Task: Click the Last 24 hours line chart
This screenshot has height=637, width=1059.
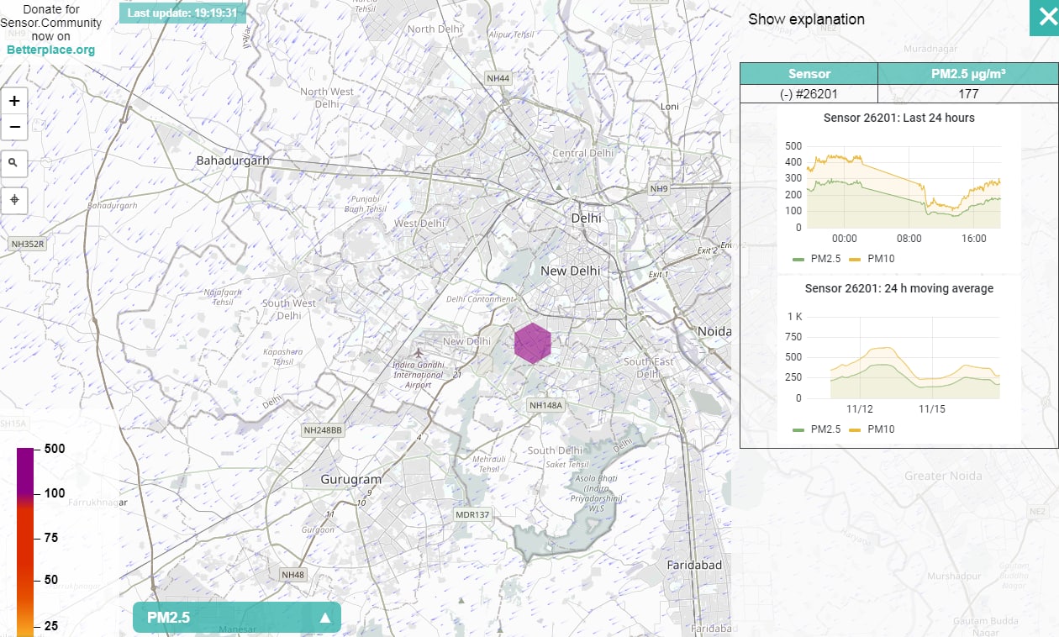Action: click(x=904, y=187)
